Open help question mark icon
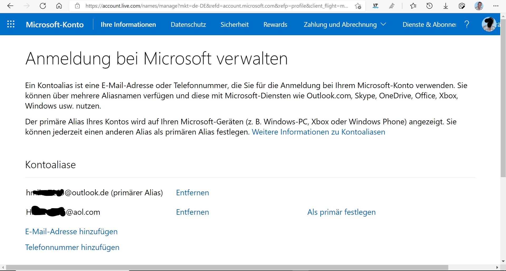Viewport: 506px width, 271px height. [467, 24]
